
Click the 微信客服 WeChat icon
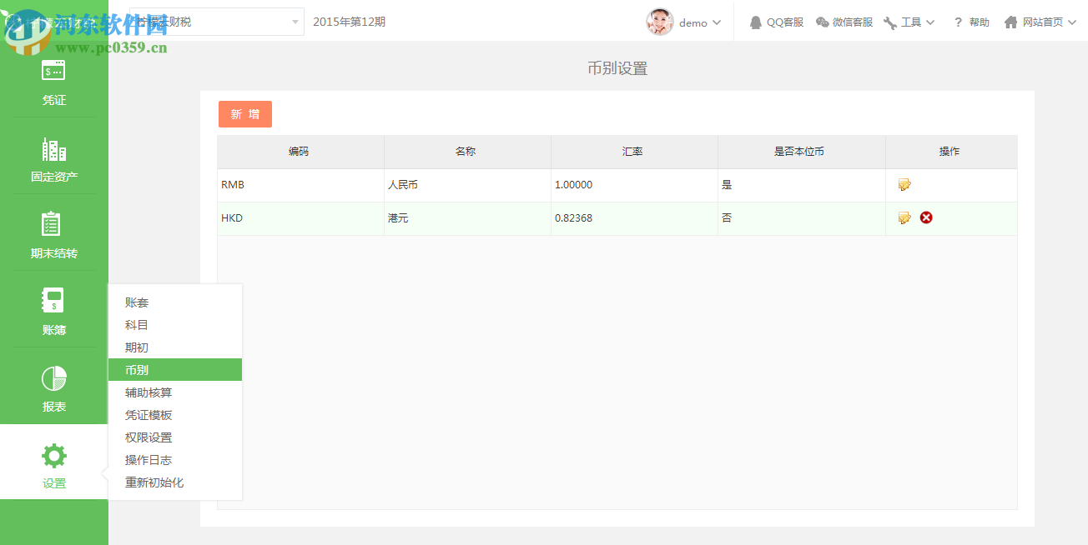tap(822, 22)
